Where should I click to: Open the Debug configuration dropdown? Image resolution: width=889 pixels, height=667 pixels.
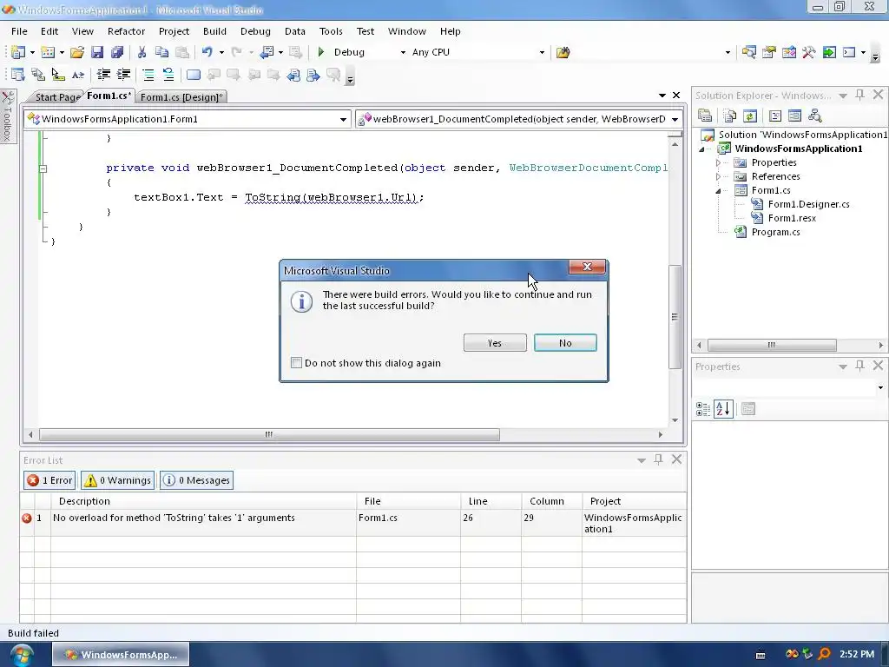coord(403,52)
